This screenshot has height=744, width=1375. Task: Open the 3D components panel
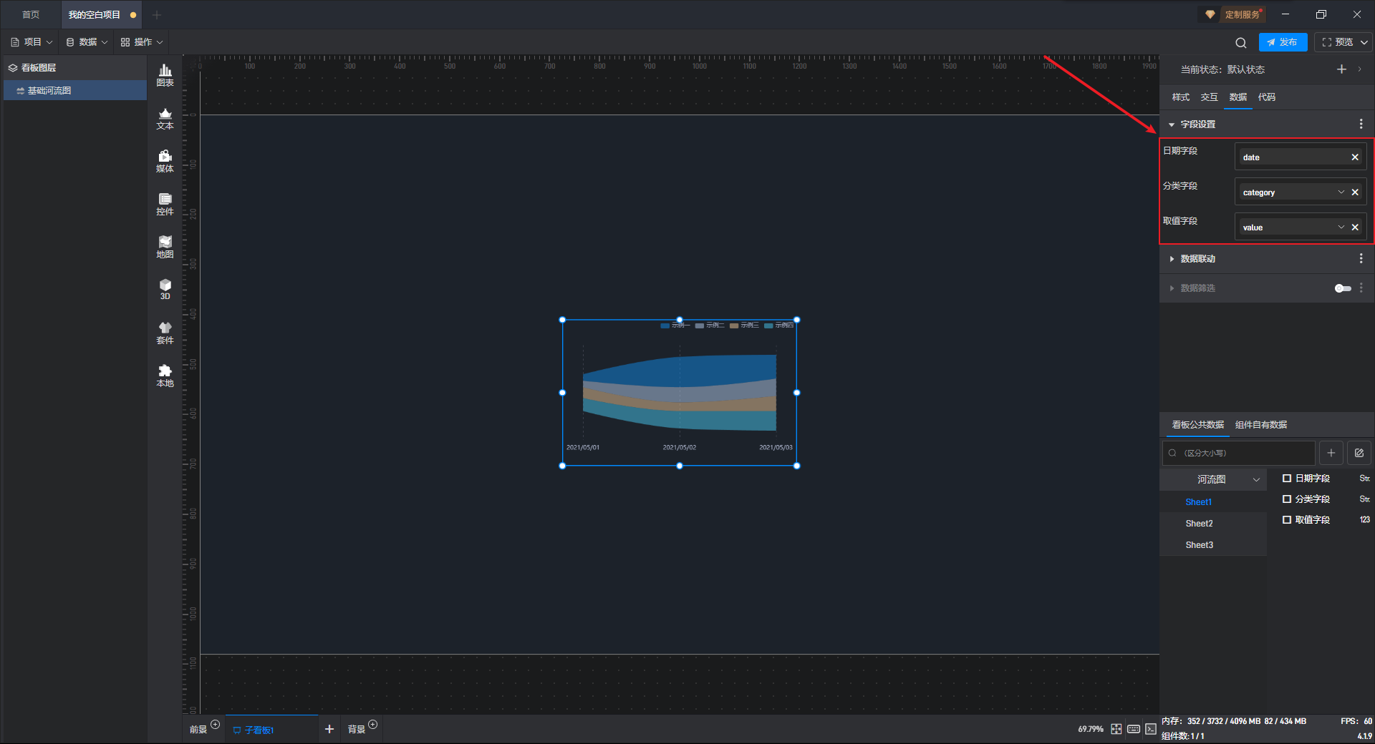click(x=165, y=289)
